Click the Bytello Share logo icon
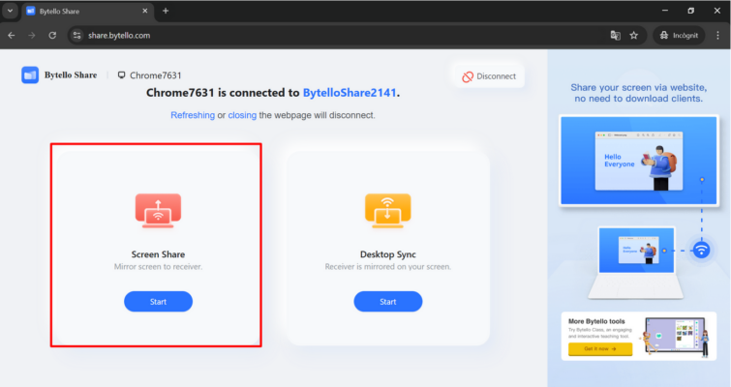The height and width of the screenshot is (387, 731). tap(30, 74)
